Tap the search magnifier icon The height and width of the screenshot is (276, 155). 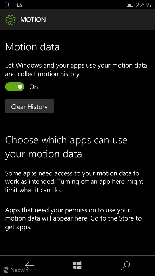126,265
